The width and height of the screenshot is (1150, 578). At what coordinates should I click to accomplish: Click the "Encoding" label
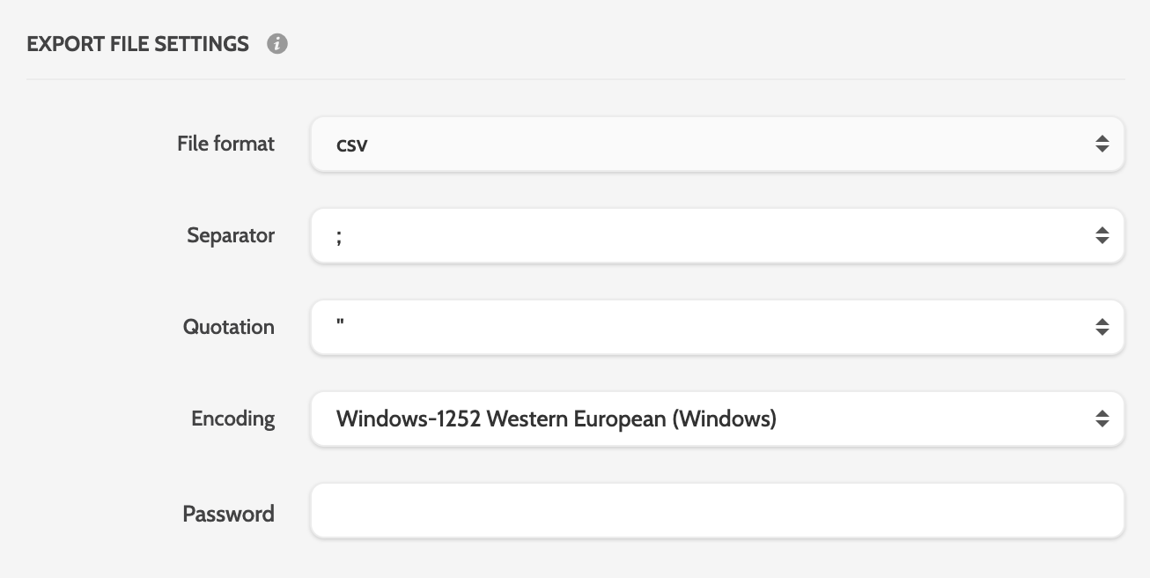point(232,419)
